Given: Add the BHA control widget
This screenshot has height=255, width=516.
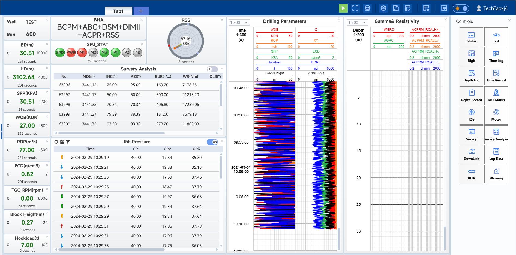Looking at the screenshot, I should [x=471, y=174].
